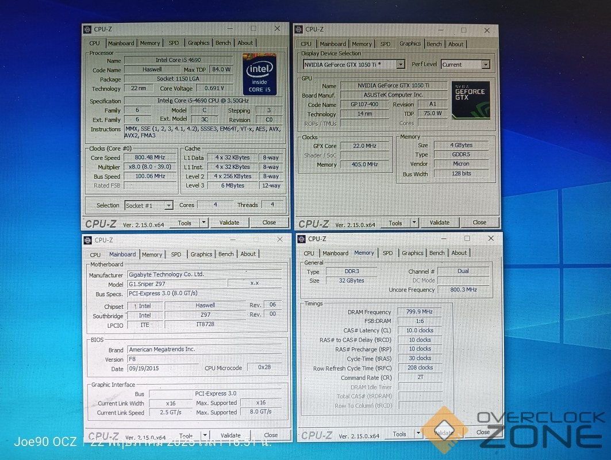The width and height of the screenshot is (611, 460).
Task: Switch to Mainboard tab in CPU window
Action: pyautogui.click(x=121, y=43)
